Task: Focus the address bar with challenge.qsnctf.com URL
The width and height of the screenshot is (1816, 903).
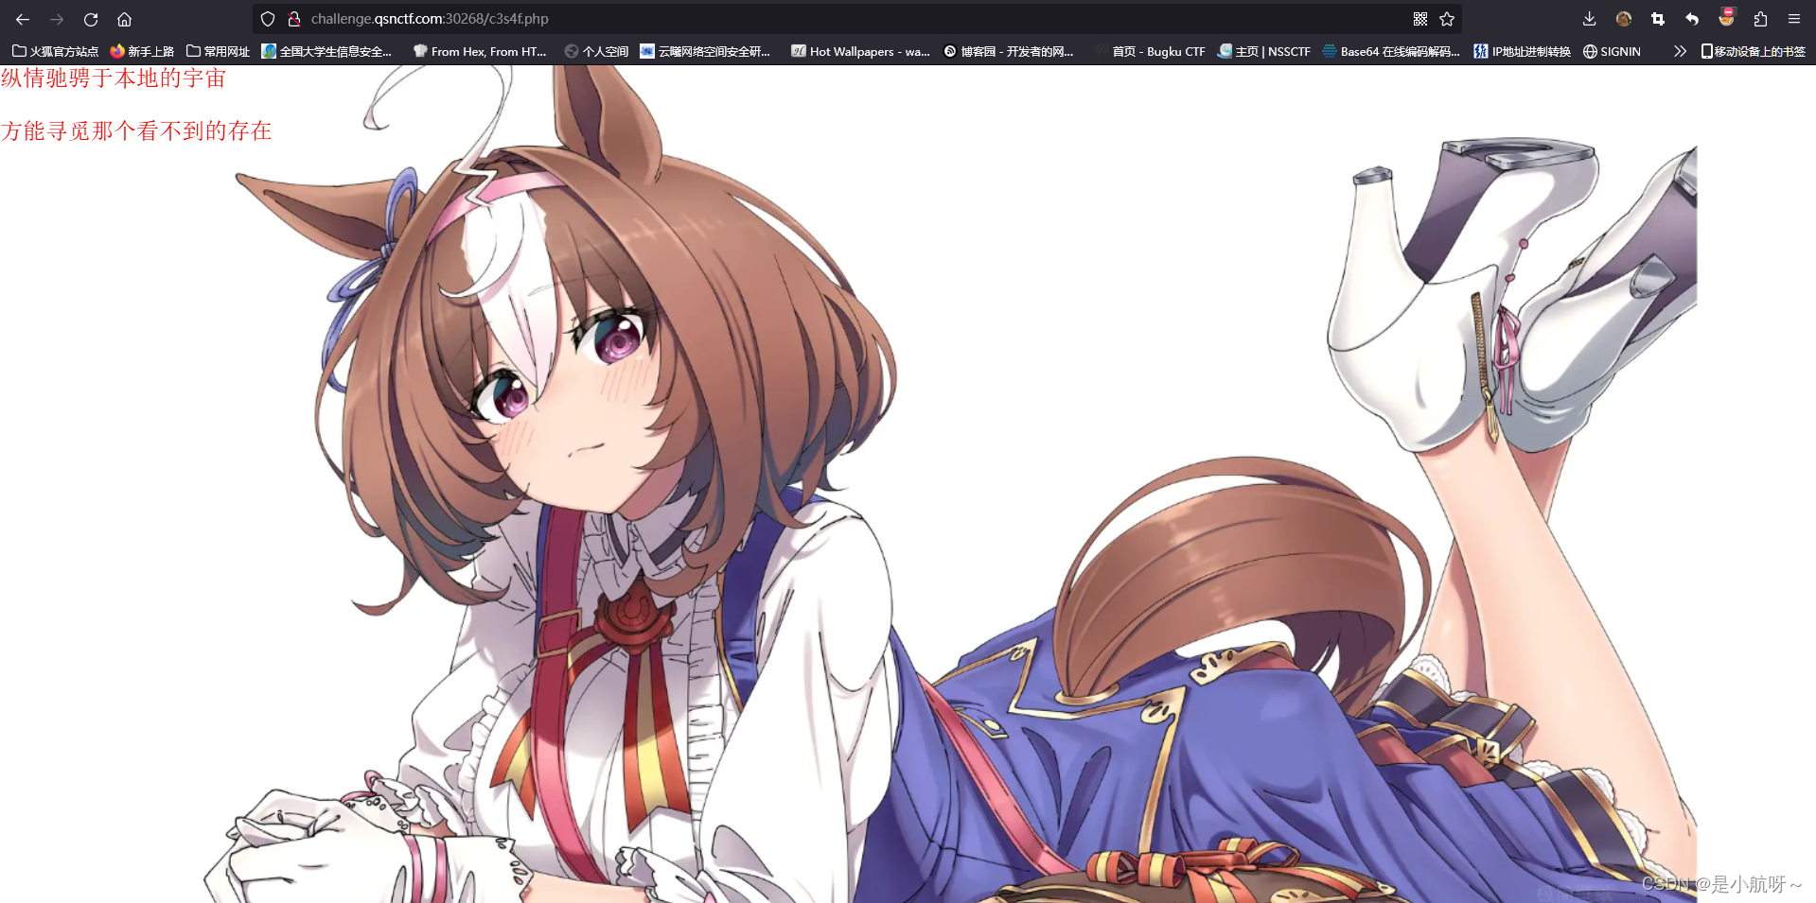Action: coord(856,19)
